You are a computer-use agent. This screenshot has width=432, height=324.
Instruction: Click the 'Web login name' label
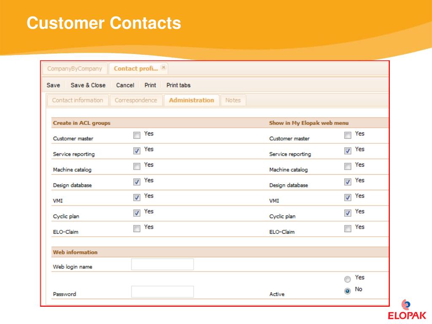[x=73, y=267]
